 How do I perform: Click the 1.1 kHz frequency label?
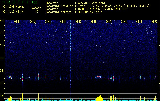tap(2, 33)
